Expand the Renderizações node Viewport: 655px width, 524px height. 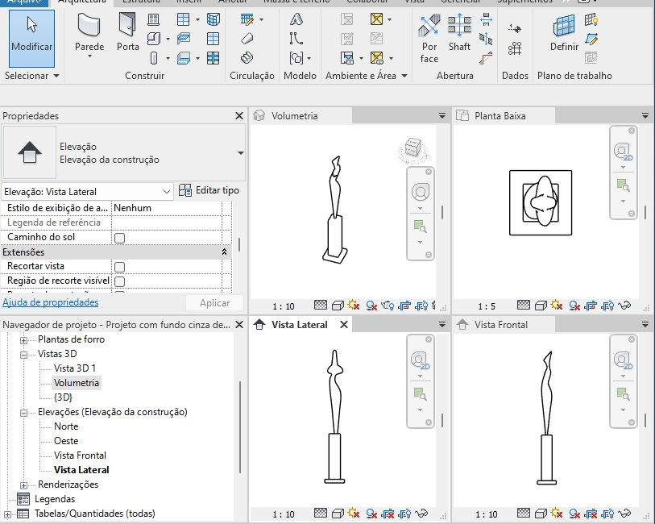click(x=24, y=485)
